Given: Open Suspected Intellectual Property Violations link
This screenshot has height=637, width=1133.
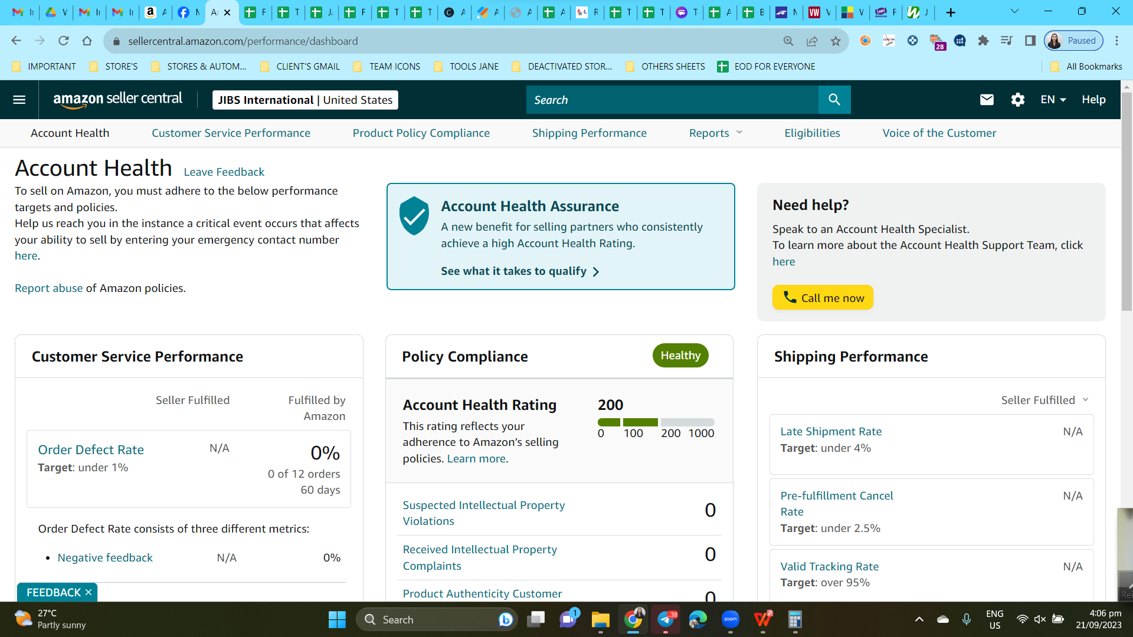Looking at the screenshot, I should pos(483,513).
